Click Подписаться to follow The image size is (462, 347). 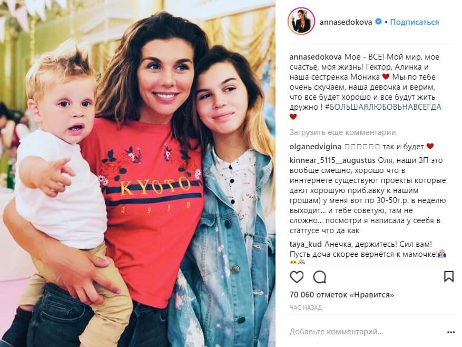tap(414, 22)
